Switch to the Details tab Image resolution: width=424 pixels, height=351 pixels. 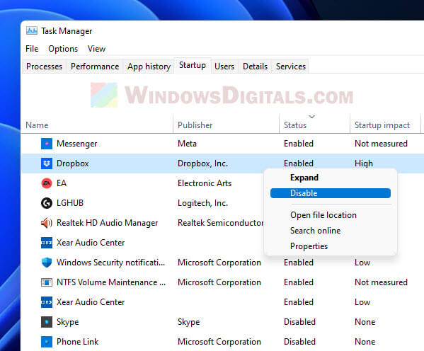coord(256,67)
